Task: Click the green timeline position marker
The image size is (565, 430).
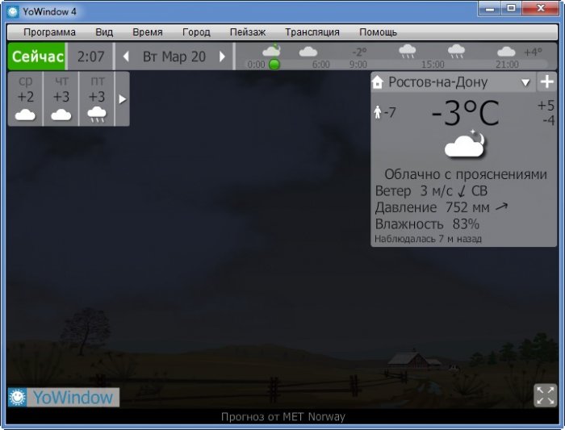Action: 274,65
